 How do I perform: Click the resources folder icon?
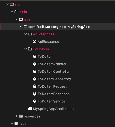[21, 116]
